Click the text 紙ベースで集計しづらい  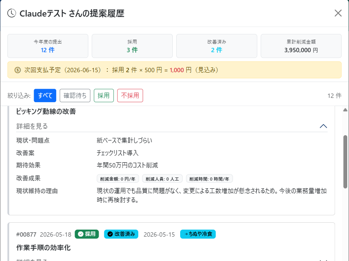(x=124, y=140)
